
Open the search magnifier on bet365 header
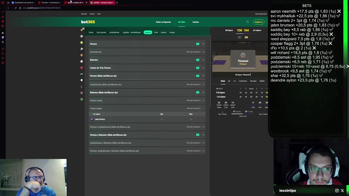click(248, 22)
